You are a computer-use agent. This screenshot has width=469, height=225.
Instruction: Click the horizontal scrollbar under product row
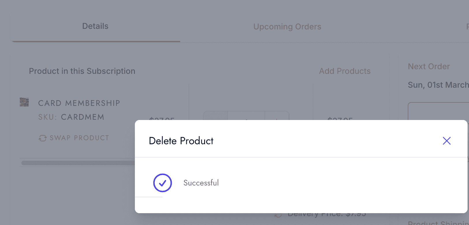point(78,163)
